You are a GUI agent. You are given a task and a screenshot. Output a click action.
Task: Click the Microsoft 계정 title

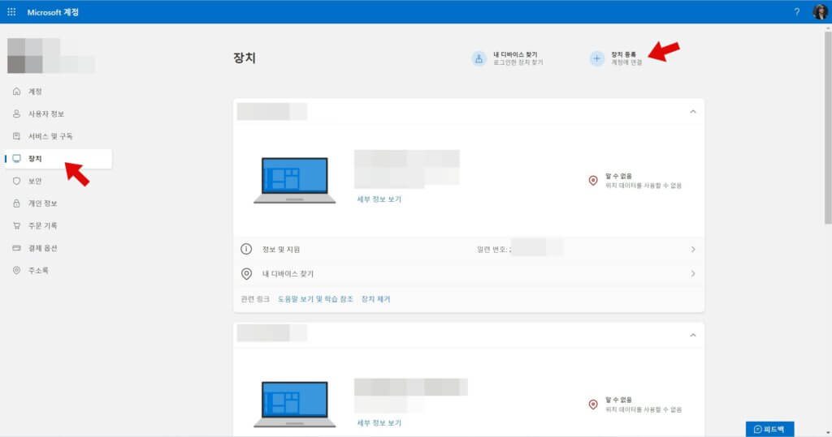(53, 12)
